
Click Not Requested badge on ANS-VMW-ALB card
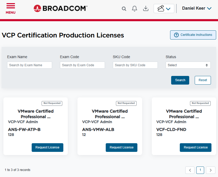(x=126, y=103)
